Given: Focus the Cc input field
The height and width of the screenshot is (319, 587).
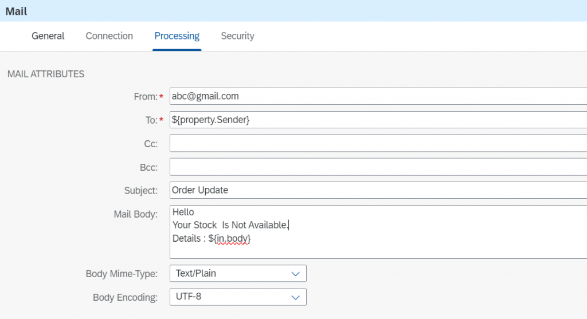Looking at the screenshot, I should click(378, 143).
